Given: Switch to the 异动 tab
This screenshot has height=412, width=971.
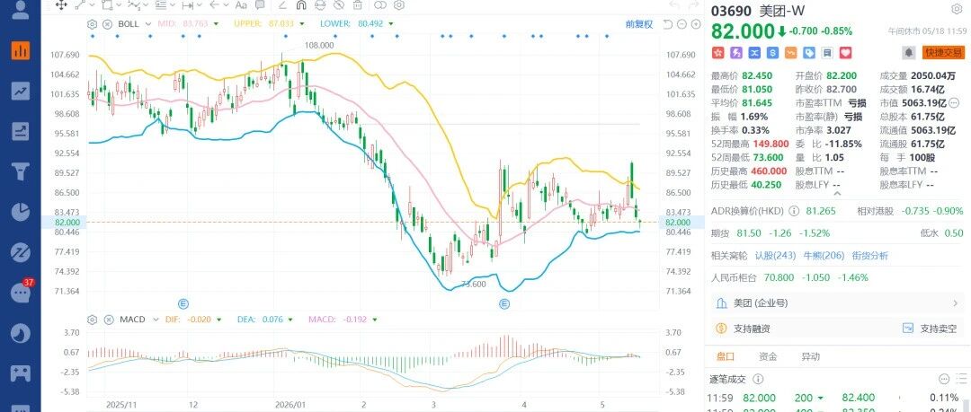Looking at the screenshot, I should click(811, 356).
